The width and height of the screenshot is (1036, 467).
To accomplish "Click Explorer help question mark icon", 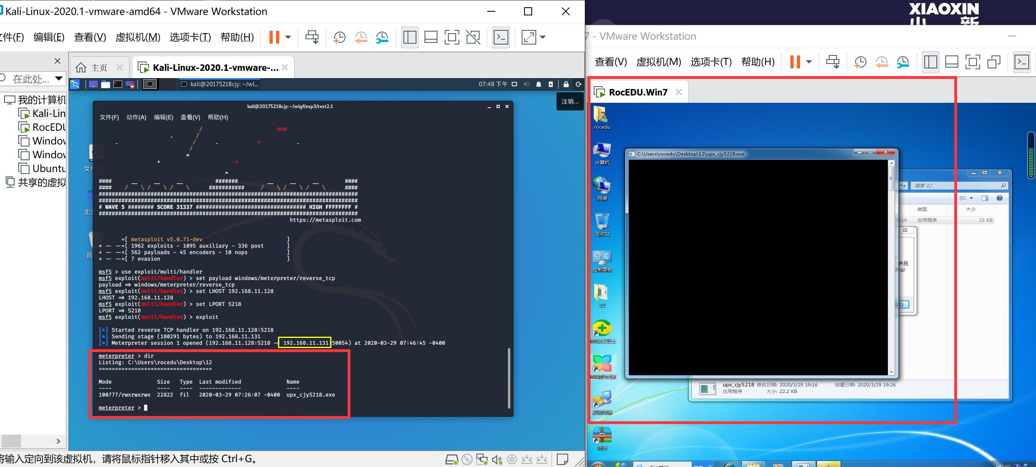I will (1000, 198).
